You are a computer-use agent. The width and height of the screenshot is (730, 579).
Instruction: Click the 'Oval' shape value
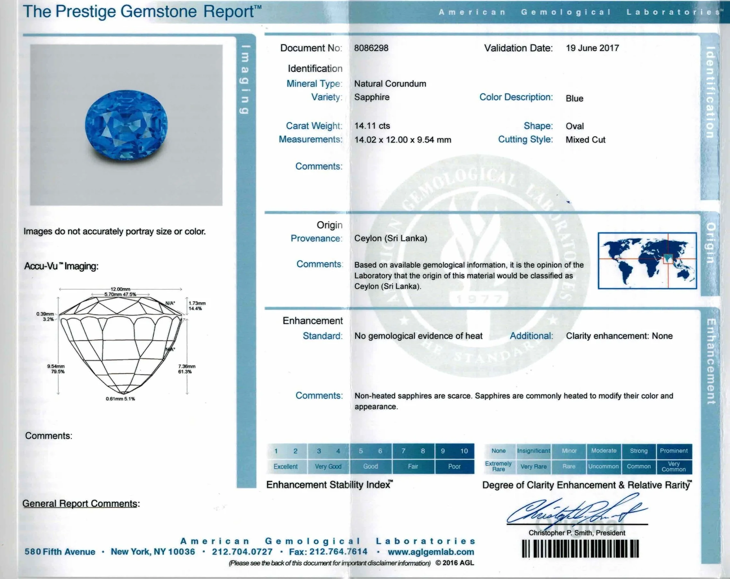tap(575, 126)
